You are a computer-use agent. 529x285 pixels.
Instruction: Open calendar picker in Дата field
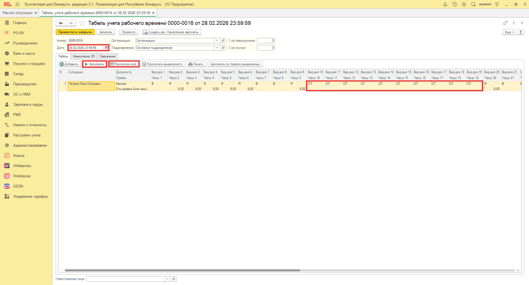[106, 48]
